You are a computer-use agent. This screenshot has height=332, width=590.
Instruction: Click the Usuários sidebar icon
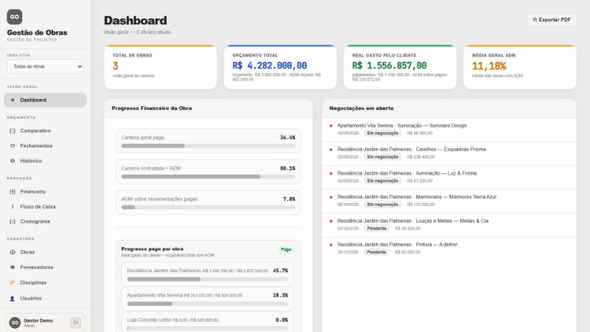(x=13, y=298)
